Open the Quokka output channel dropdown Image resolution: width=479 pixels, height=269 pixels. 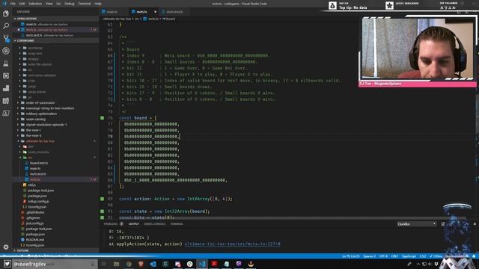coord(416,224)
